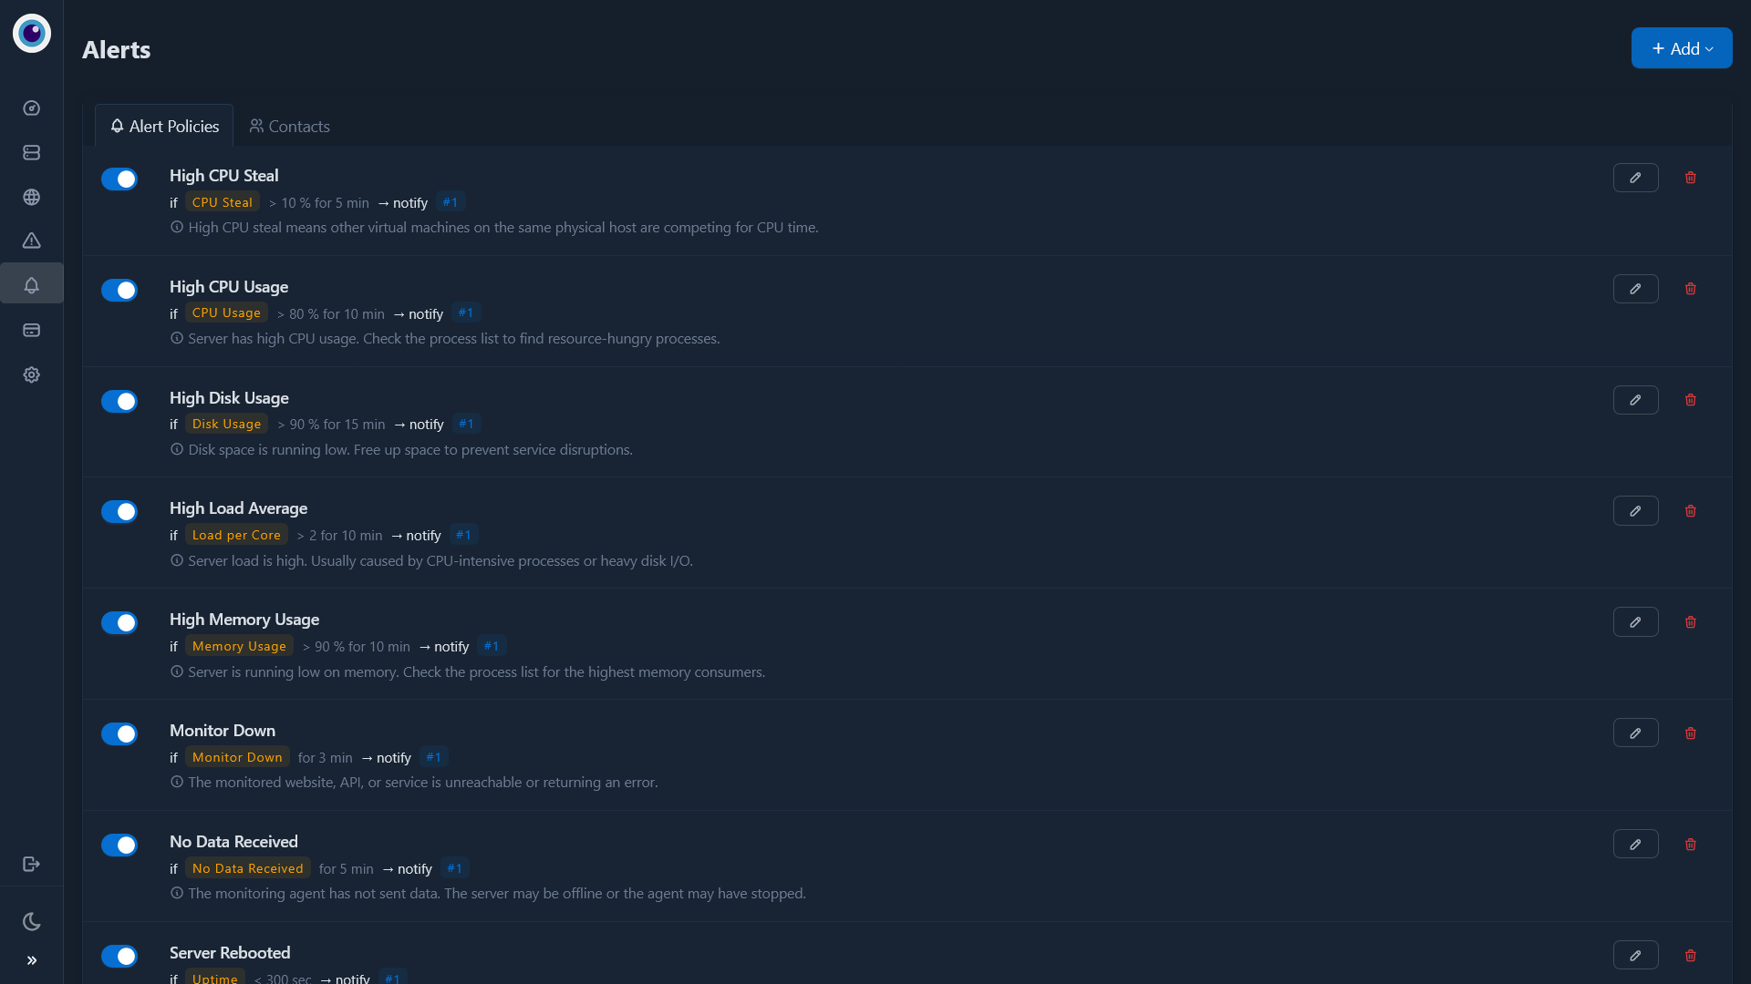Open the globe monitors icon in sidebar
The height and width of the screenshot is (984, 1751).
click(x=31, y=197)
